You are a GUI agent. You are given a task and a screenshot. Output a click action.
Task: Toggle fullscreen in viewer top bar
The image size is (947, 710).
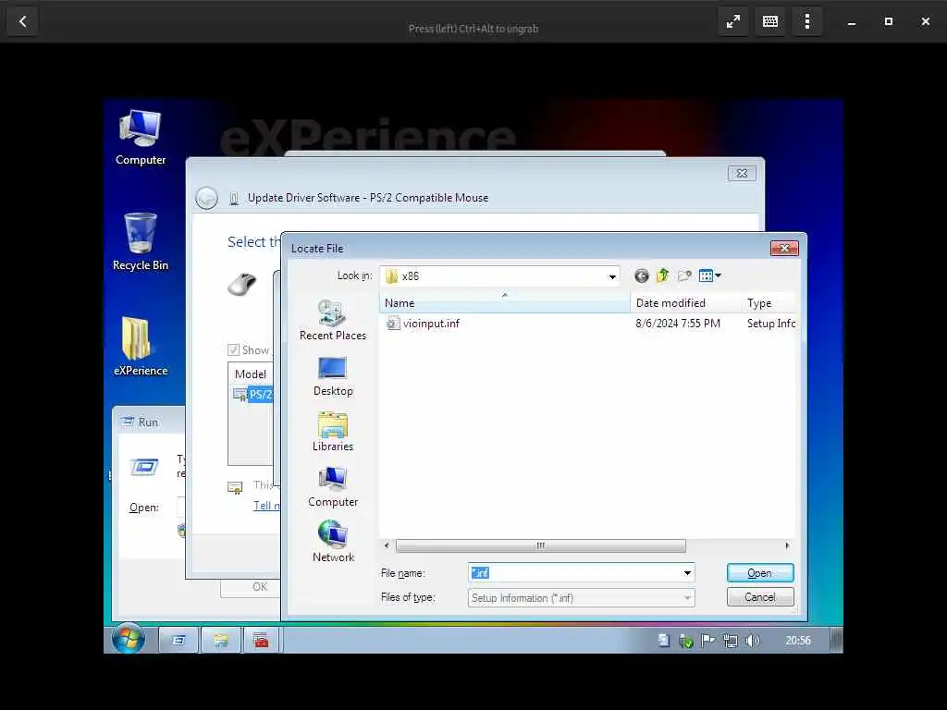click(733, 22)
